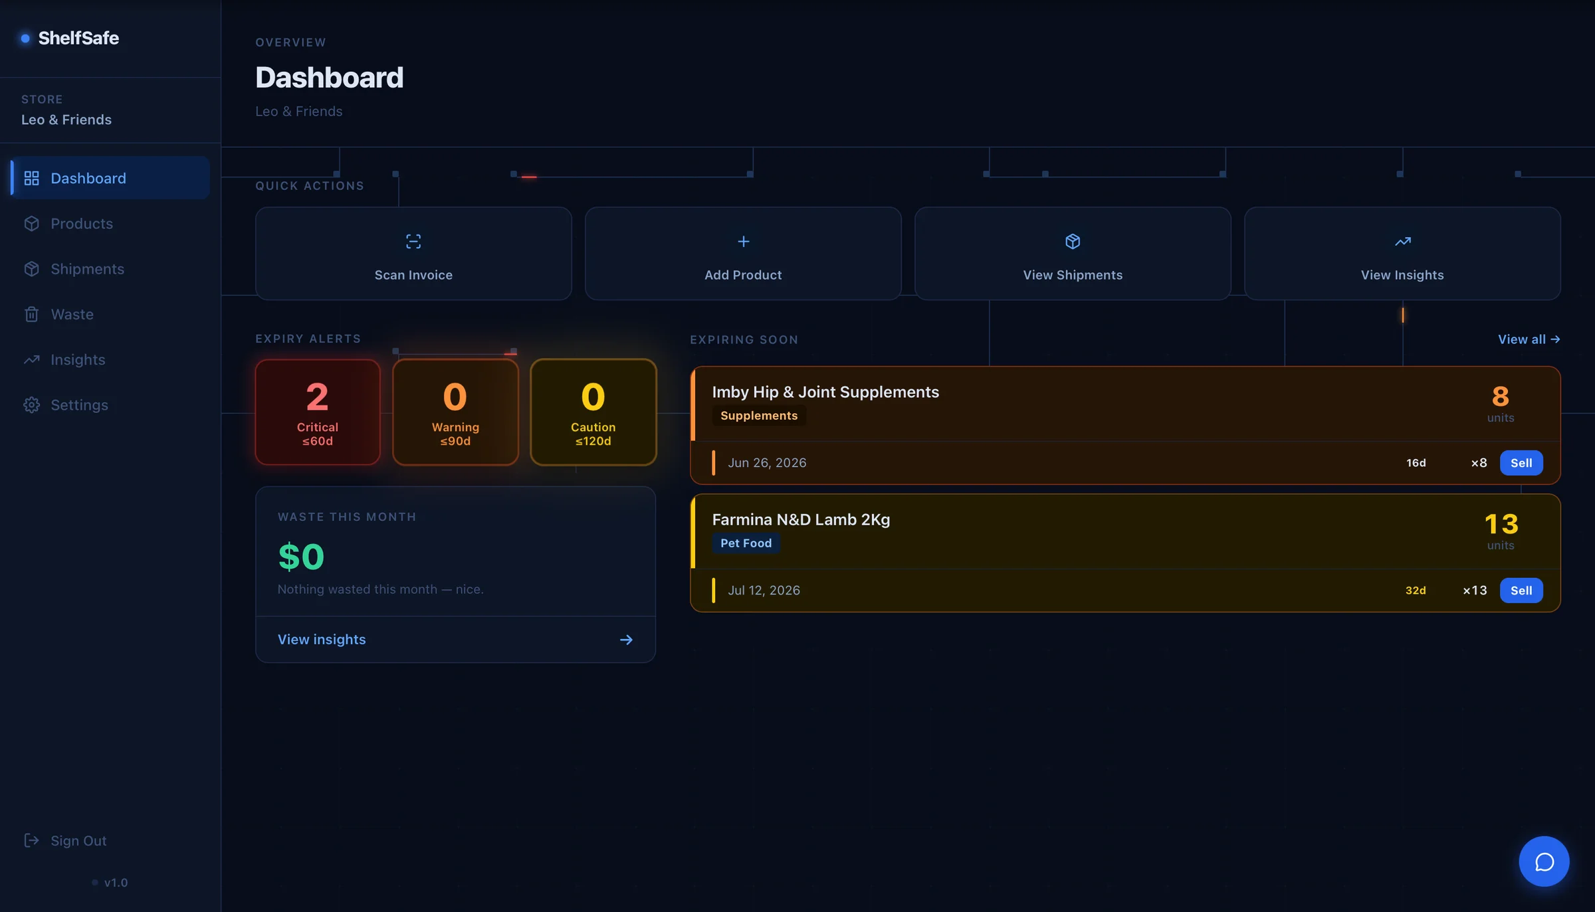Select the Caution ≤120d alert card
Image resolution: width=1595 pixels, height=912 pixels.
(593, 412)
